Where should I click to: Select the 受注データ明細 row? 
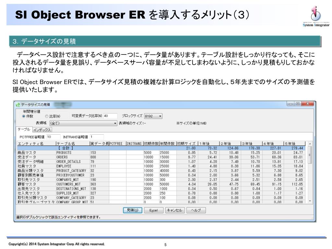[x=161, y=161]
